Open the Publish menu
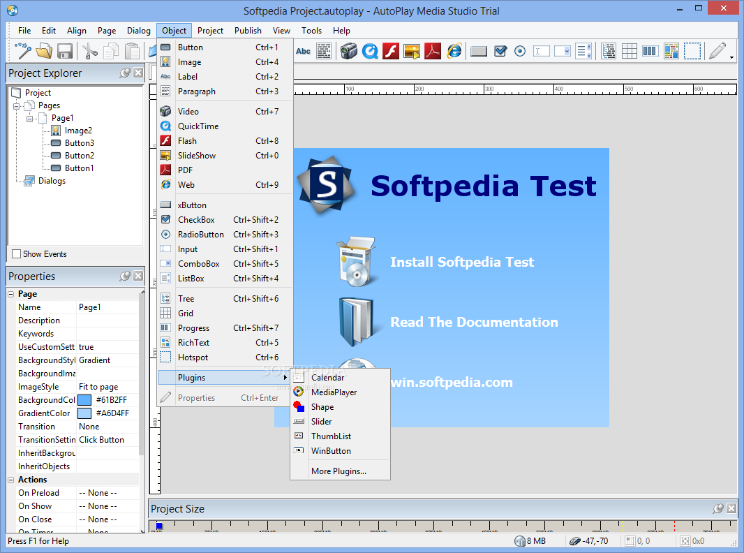Screen dimensions: 744x553 click(248, 31)
